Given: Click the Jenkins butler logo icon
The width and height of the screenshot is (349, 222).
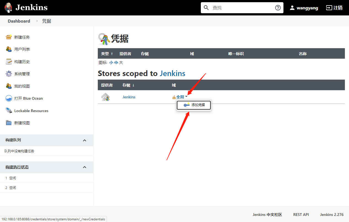Looking at the screenshot, I should point(8,8).
